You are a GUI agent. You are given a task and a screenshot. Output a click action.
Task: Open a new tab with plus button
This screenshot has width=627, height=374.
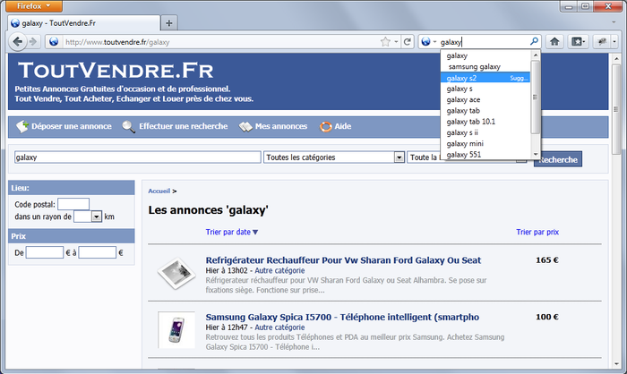pos(169,23)
